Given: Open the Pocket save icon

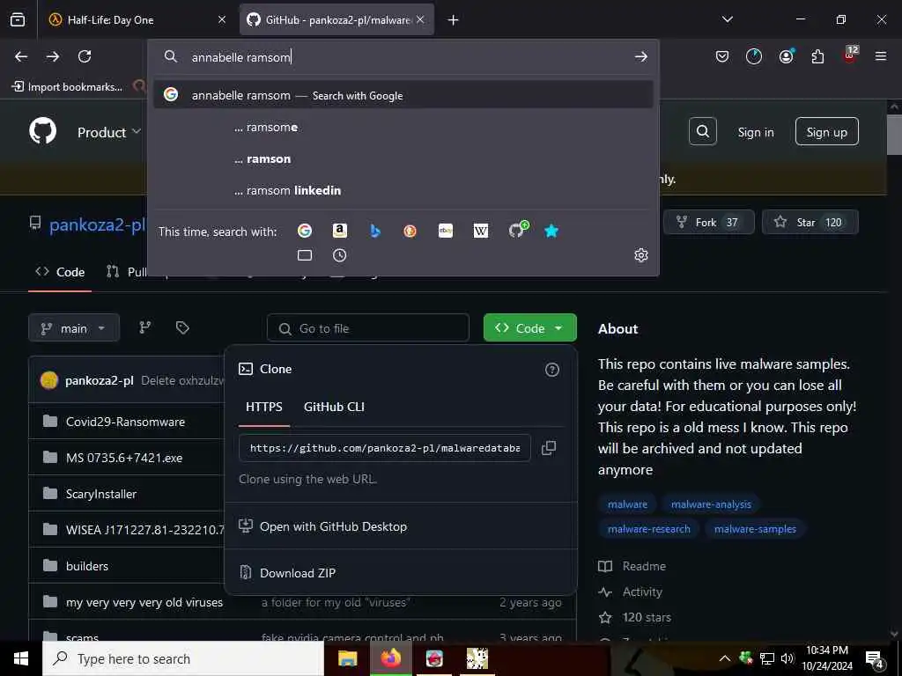Looking at the screenshot, I should (x=722, y=56).
